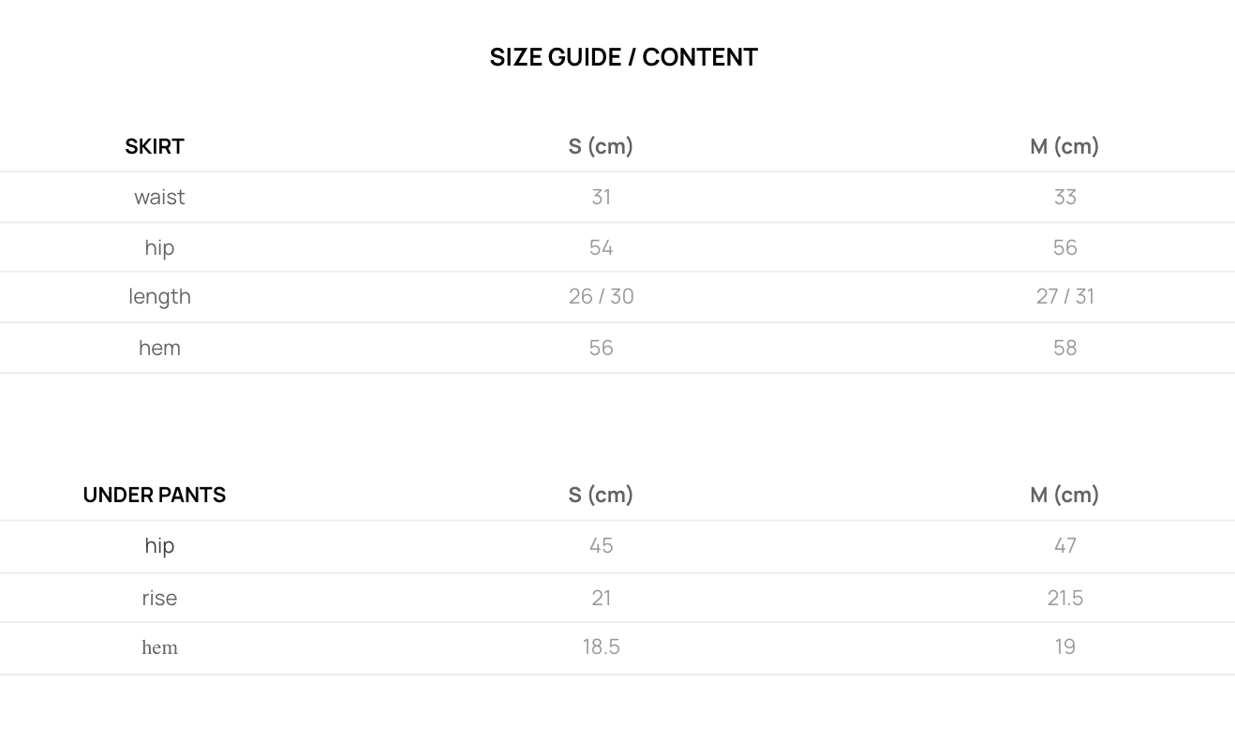Click the skirt M (cm) column header
This screenshot has height=742, width=1235.
pyautogui.click(x=1064, y=146)
